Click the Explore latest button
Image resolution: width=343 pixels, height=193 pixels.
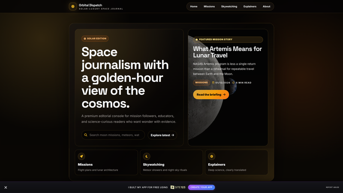tap(162, 135)
